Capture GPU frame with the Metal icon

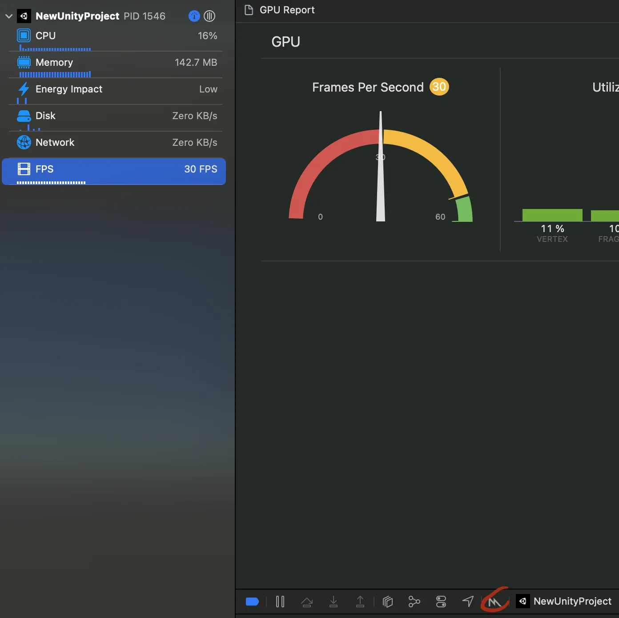[x=494, y=602]
